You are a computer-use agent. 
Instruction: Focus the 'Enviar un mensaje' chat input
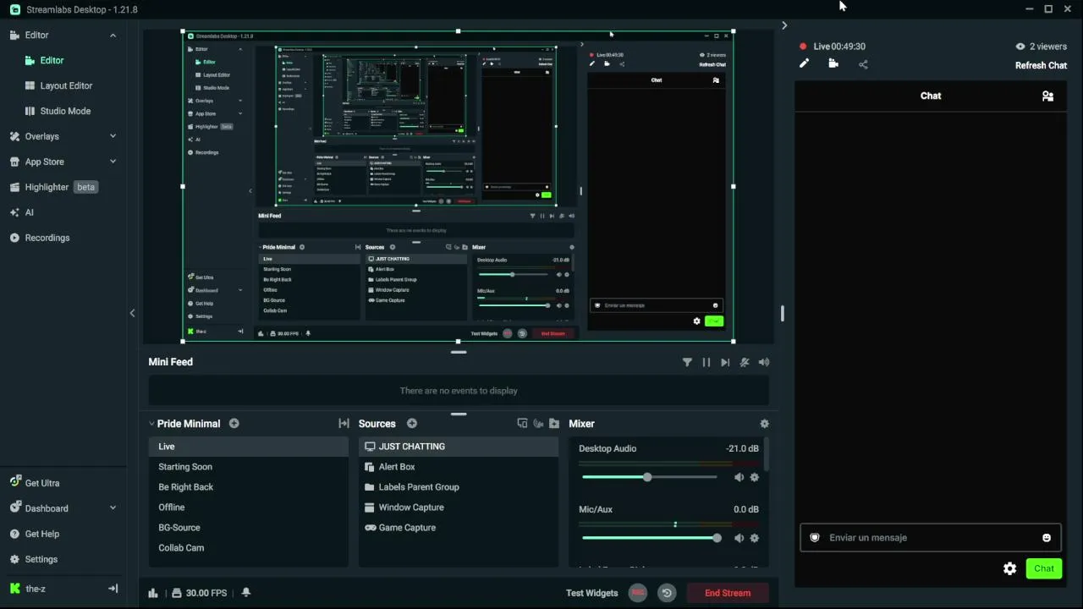930,538
